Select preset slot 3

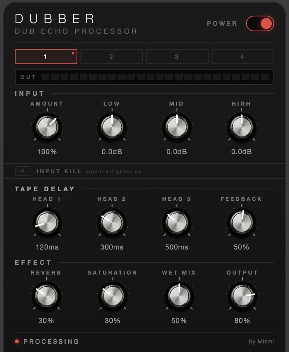[177, 57]
